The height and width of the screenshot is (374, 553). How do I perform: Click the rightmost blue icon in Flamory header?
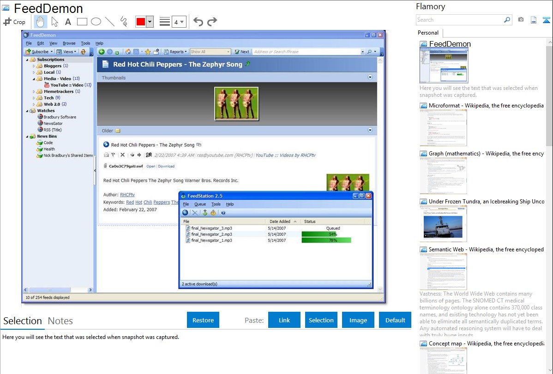[x=546, y=20]
